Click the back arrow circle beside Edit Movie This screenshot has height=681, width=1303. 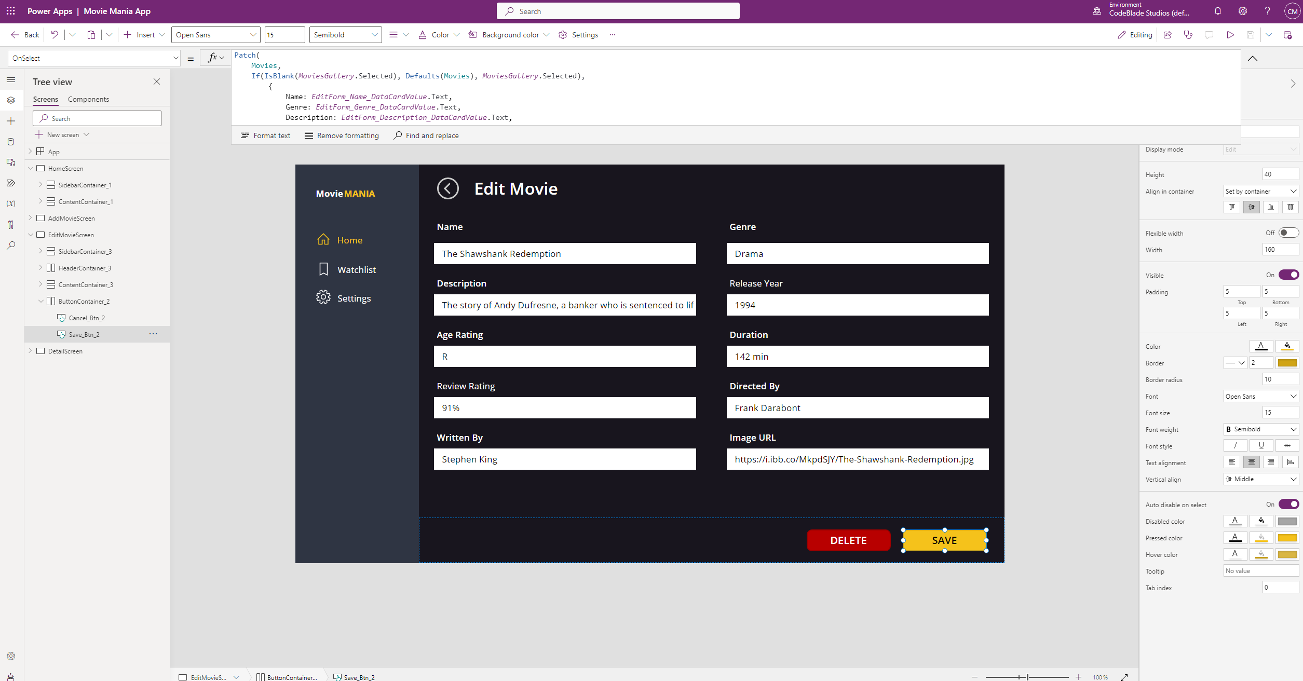447,188
